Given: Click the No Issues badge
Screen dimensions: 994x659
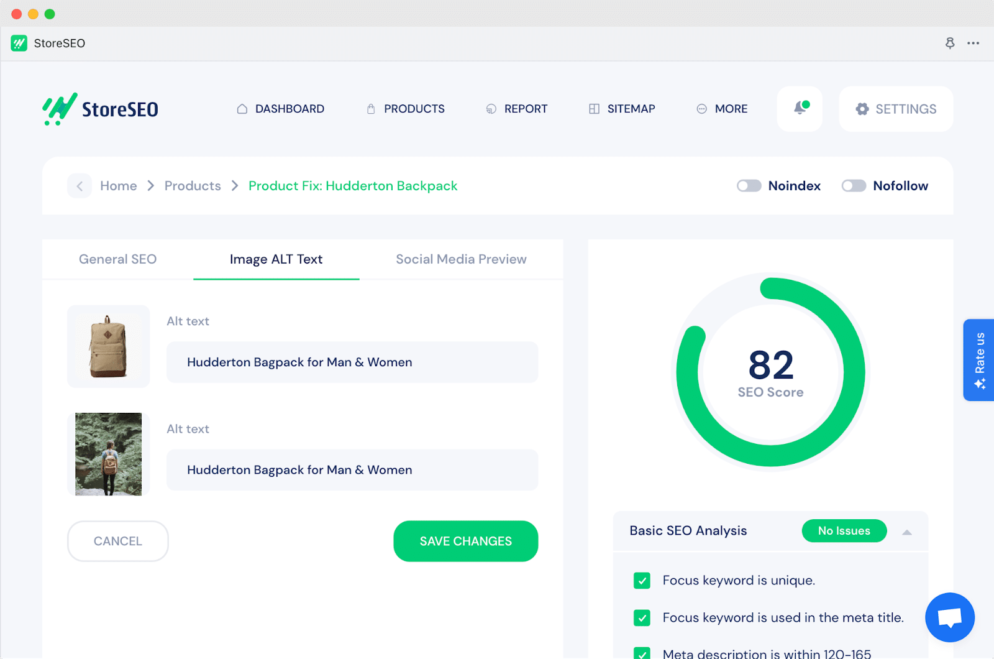Looking at the screenshot, I should pos(844,531).
